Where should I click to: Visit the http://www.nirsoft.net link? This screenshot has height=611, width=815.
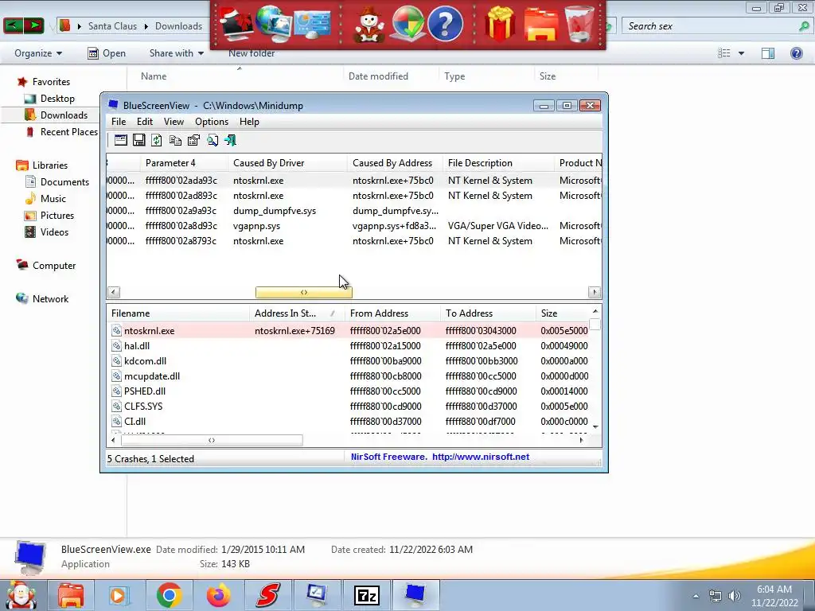[481, 457]
